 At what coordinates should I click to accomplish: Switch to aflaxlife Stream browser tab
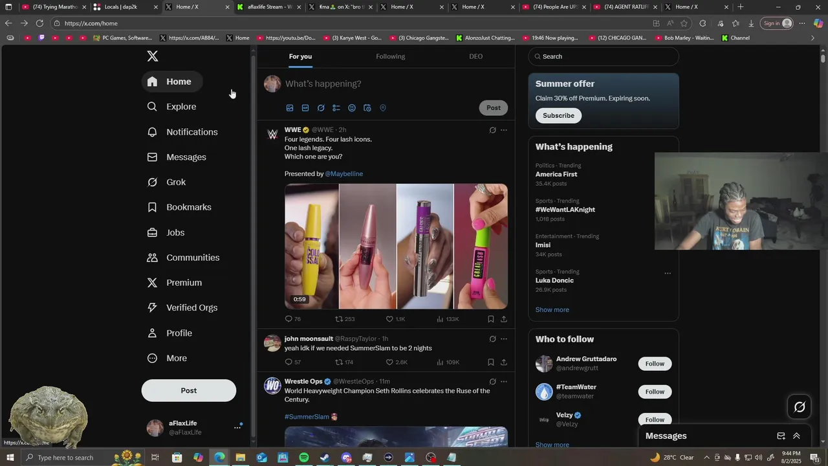267,7
